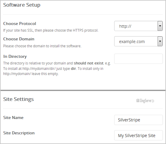The image size is (166, 144).
Task: Click the Choose Domain label
Action: pos(19,39)
